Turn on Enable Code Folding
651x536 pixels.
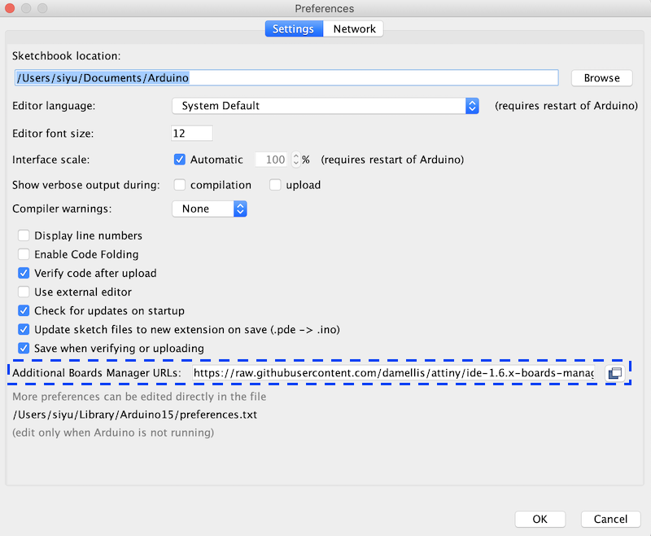[24, 254]
